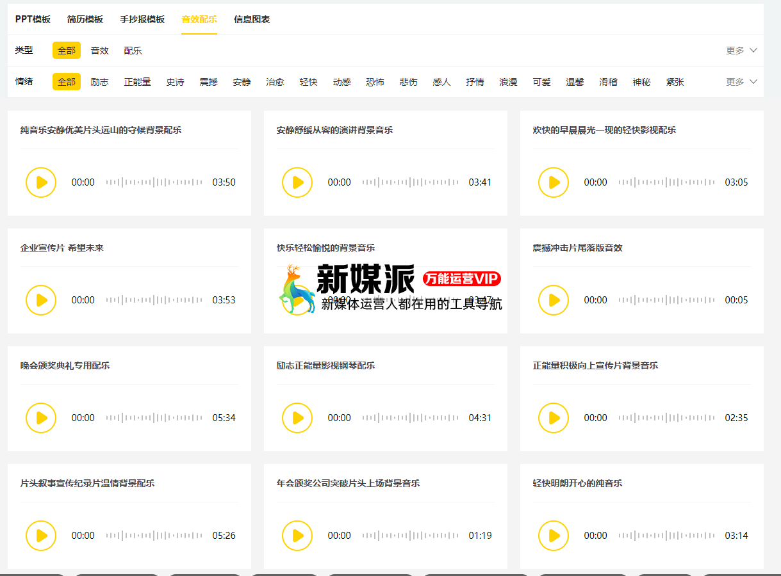Switch to the PPT模板 tab
This screenshot has width=781, height=576.
pos(33,19)
